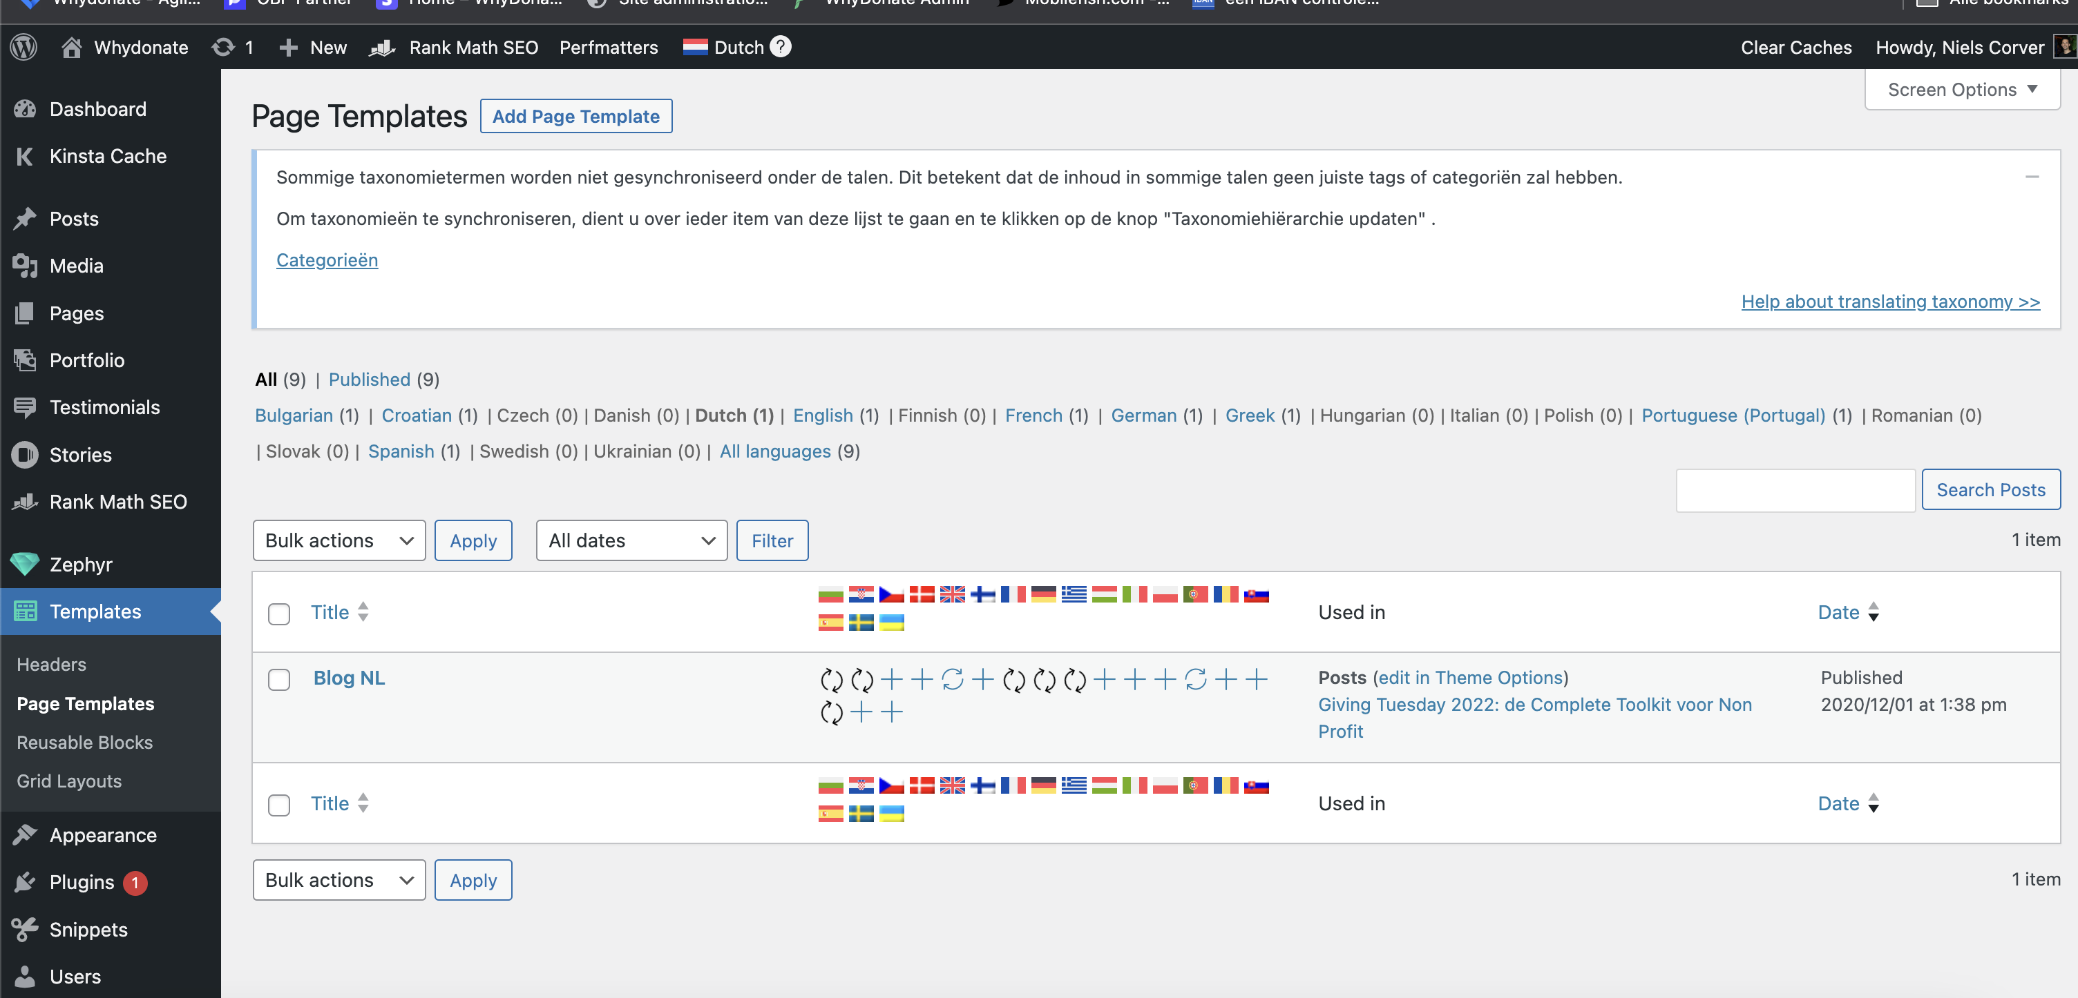Click the Whydonate home site icon
Screen dimensions: 2078x998
[x=71, y=47]
